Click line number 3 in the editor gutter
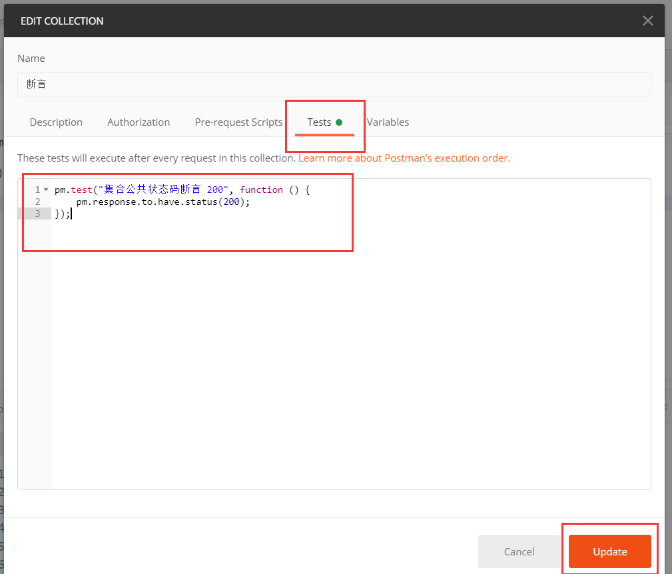Screen dimensions: 672x574 [38, 214]
